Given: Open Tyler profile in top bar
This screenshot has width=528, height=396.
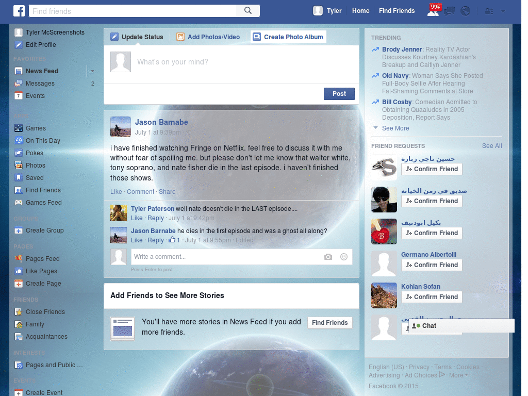Looking at the screenshot, I should (x=327, y=11).
